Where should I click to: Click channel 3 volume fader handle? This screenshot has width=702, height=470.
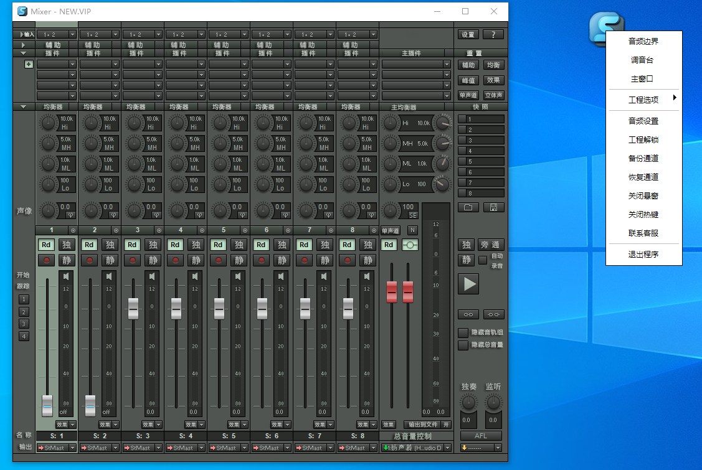point(133,308)
